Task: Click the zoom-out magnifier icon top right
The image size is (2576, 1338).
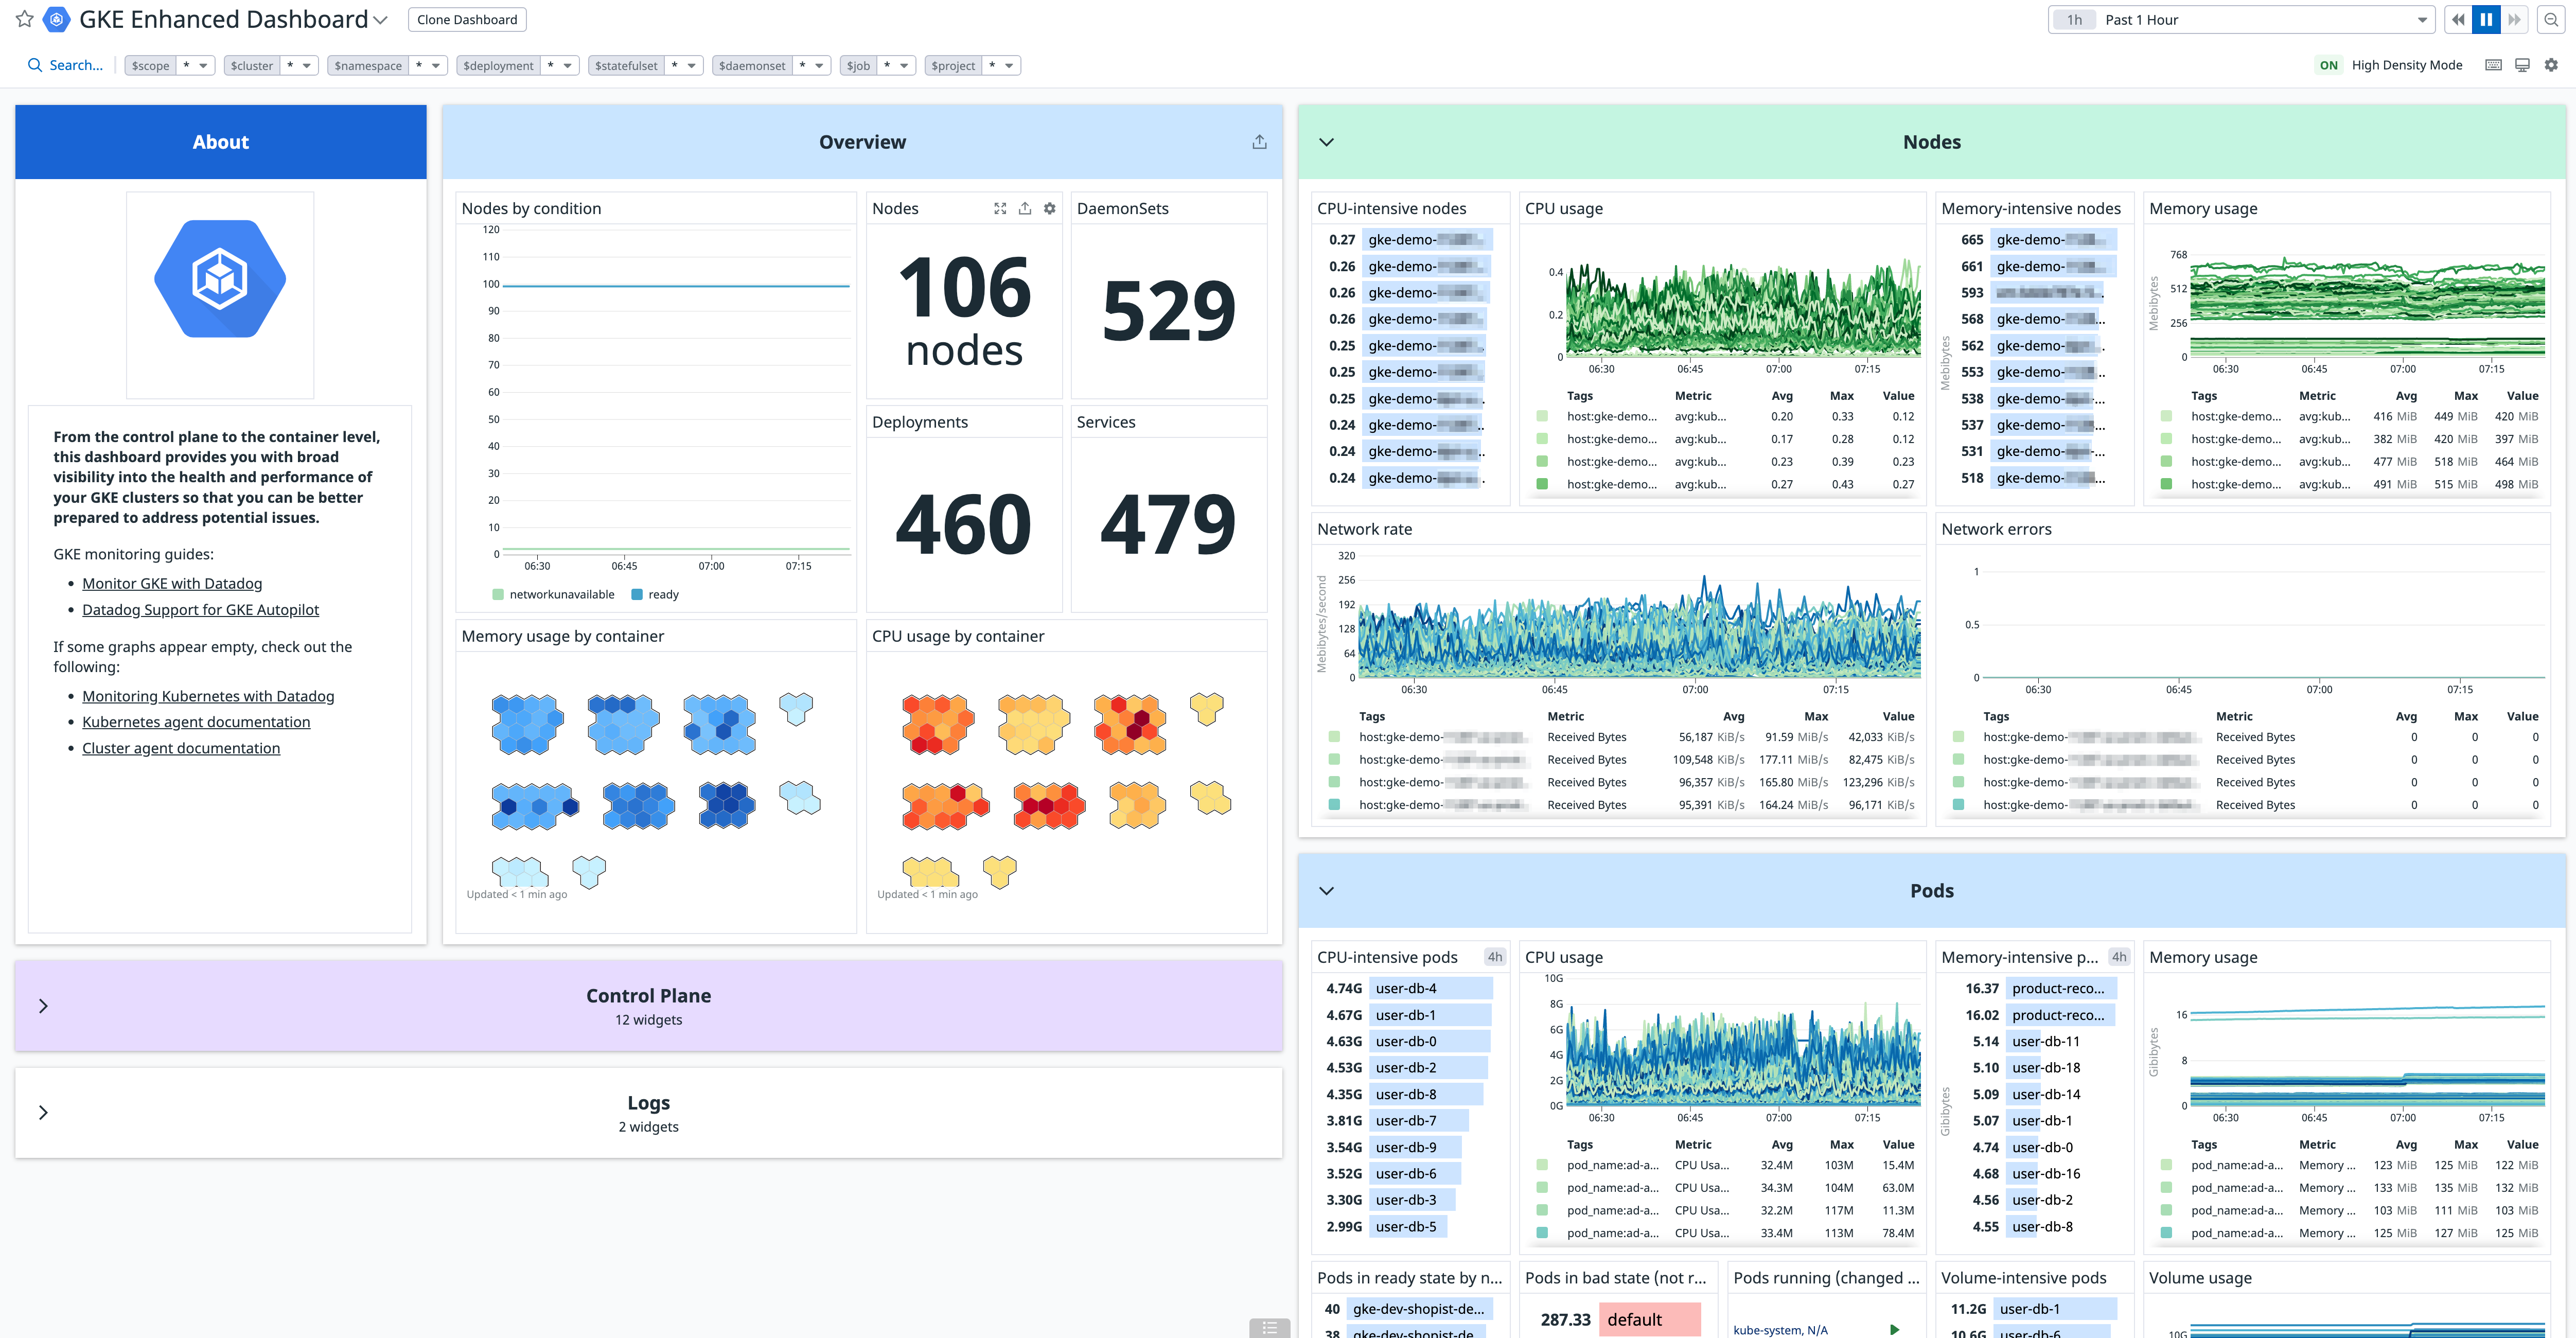Action: click(x=2553, y=19)
